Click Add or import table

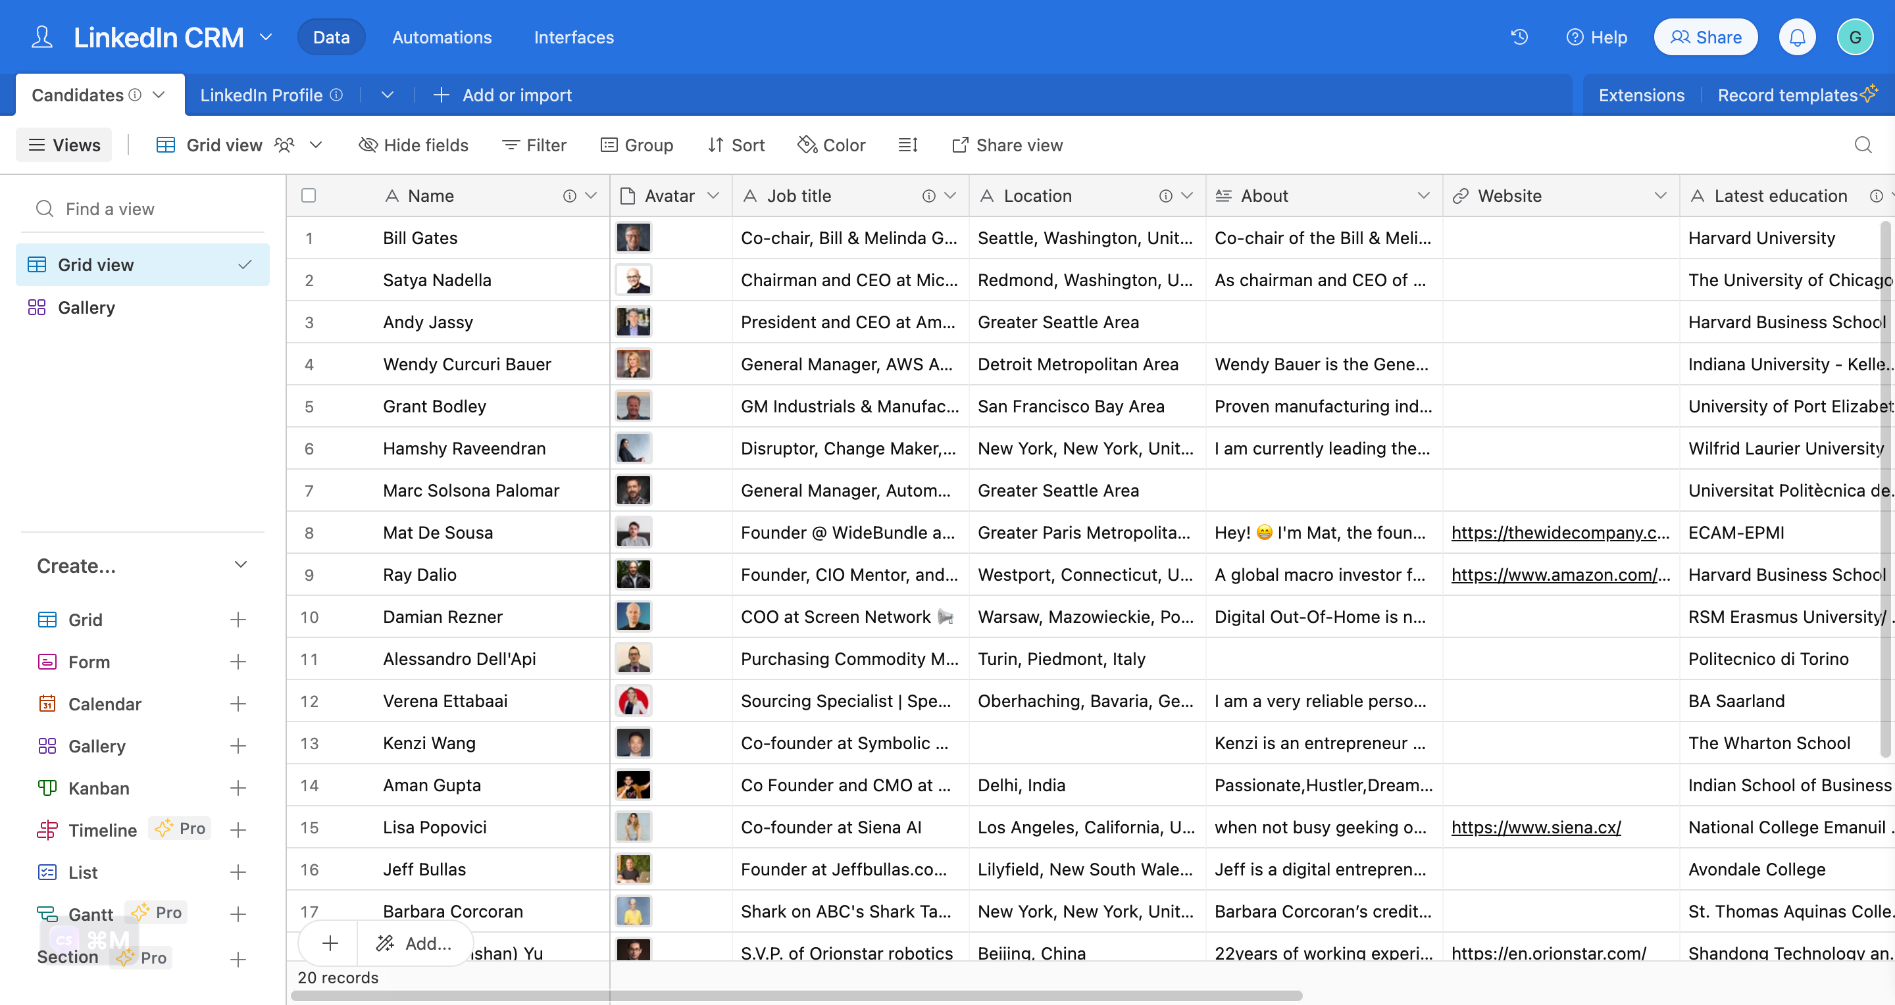[x=503, y=95]
